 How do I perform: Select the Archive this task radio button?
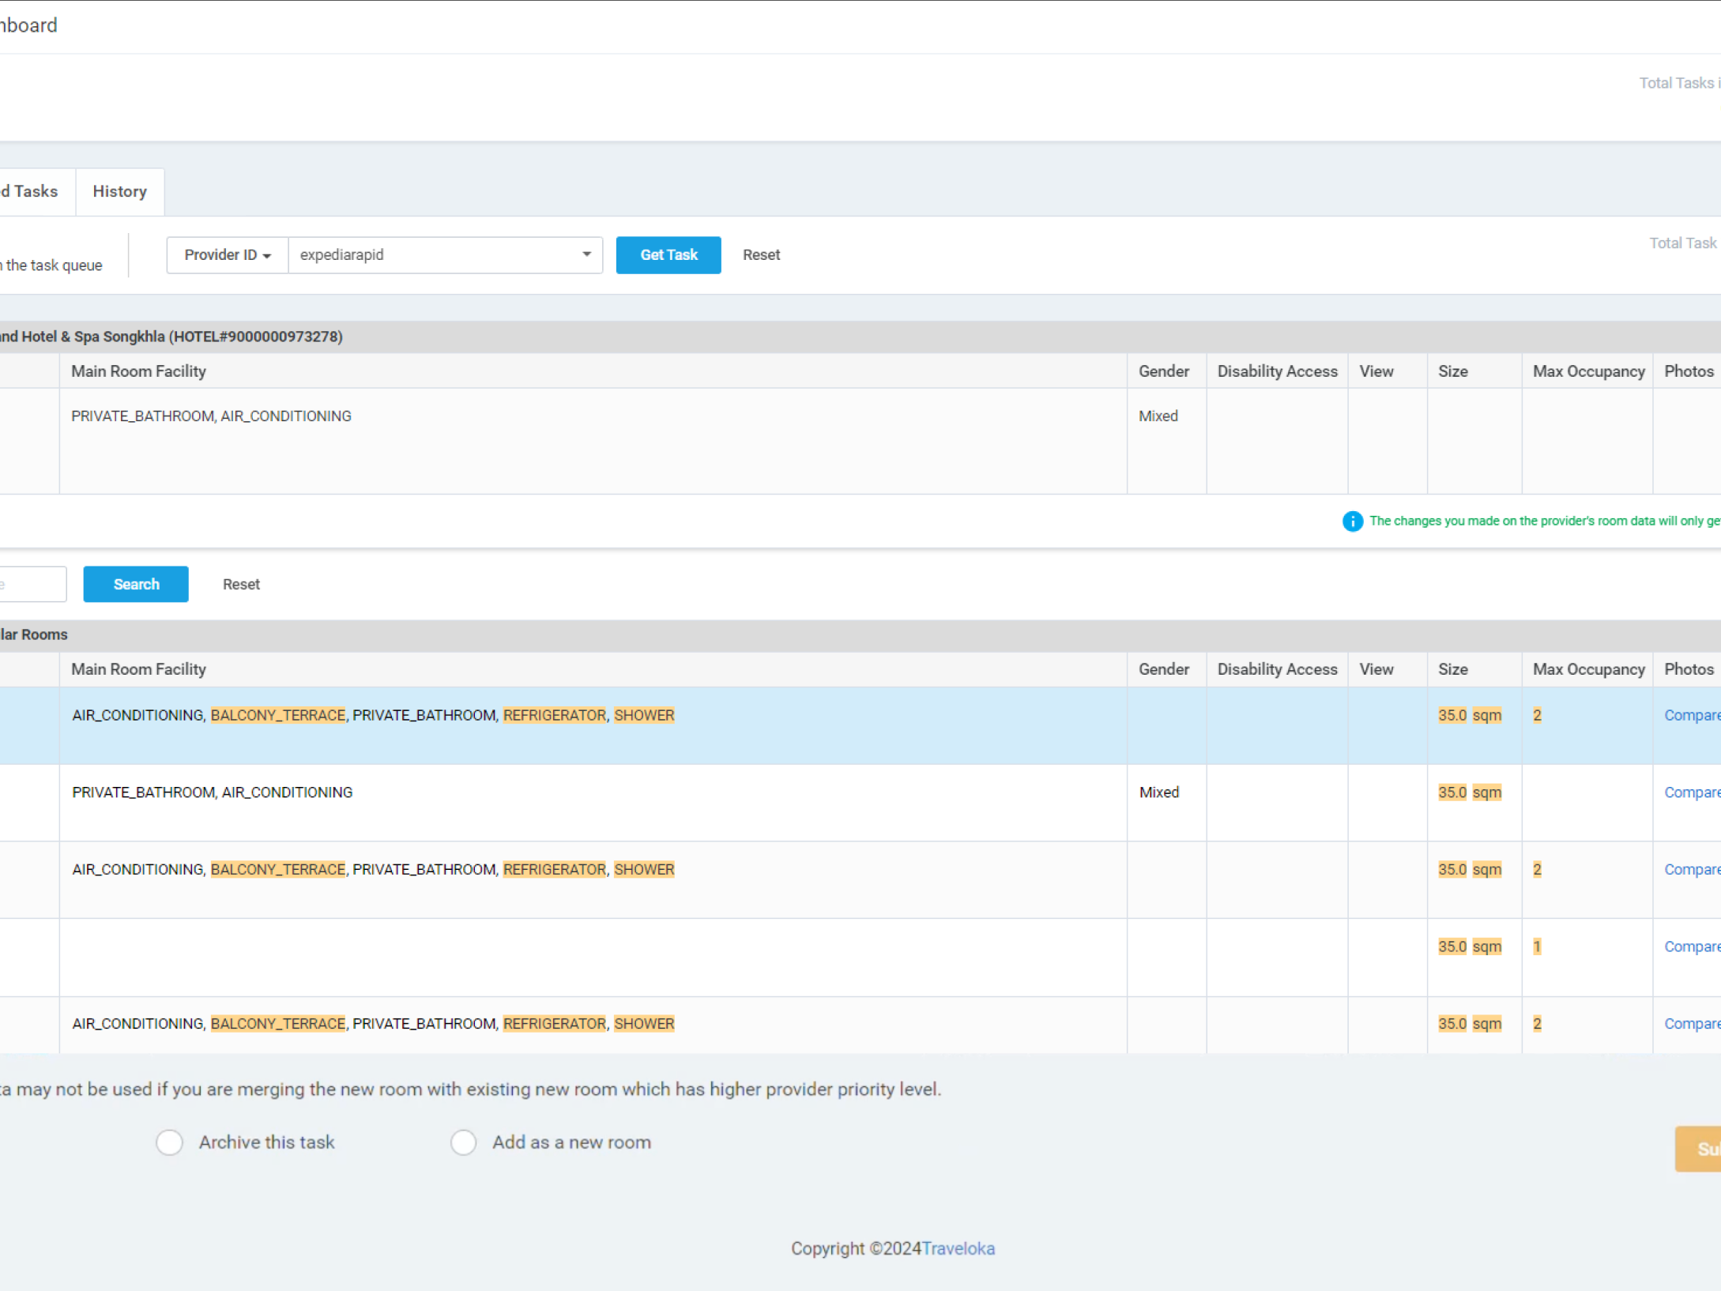(x=169, y=1142)
